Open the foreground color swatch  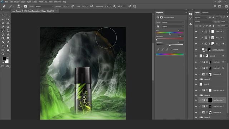click(x=4, y=59)
